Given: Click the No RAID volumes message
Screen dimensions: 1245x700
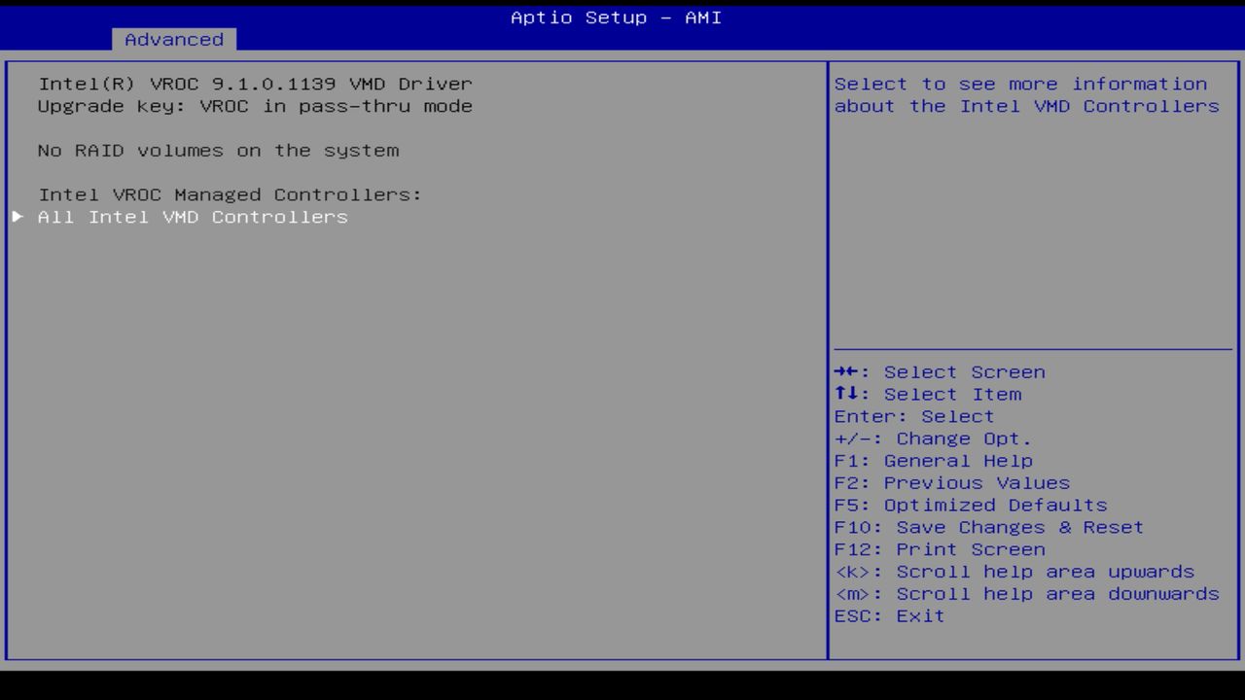Looking at the screenshot, I should point(218,150).
